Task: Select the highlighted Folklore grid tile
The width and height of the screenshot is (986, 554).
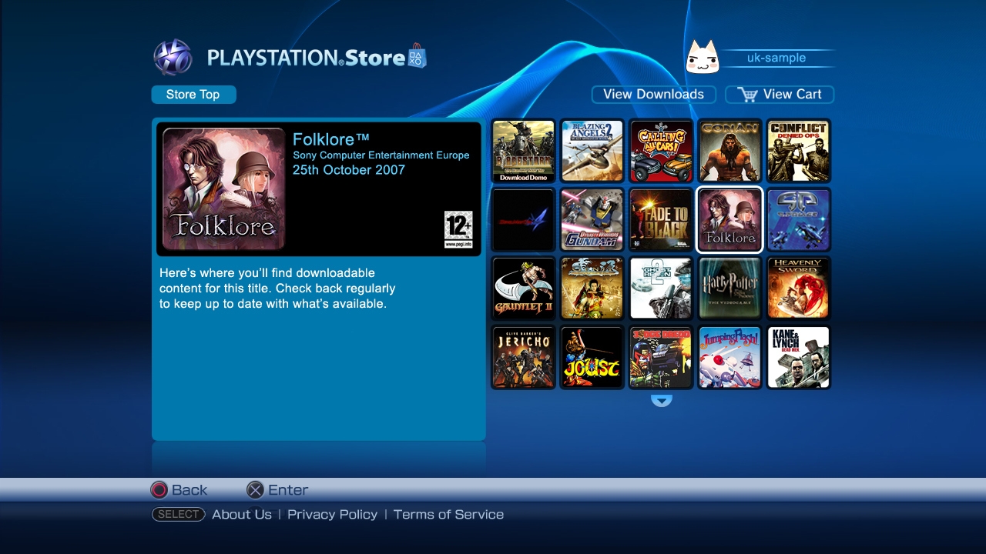Action: [x=729, y=220]
